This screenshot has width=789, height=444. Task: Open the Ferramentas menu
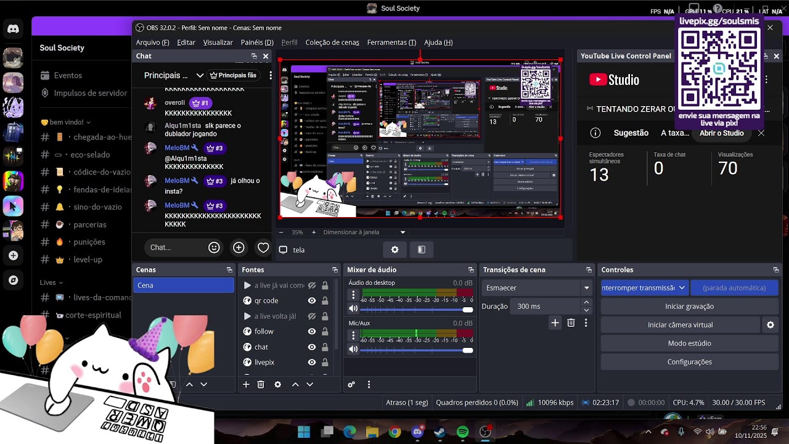point(391,43)
